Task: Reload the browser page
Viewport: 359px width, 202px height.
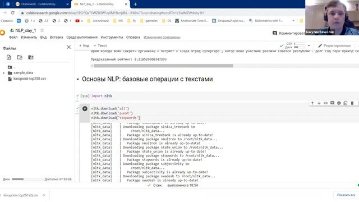Action: pos(13,13)
